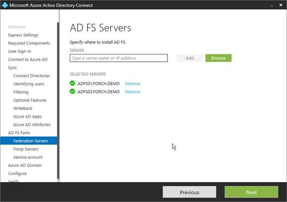The height and width of the screenshot is (202, 287).
Task: Click green checkmark next to ADFS02.FORCH.DEMO
Action: pyautogui.click(x=72, y=92)
